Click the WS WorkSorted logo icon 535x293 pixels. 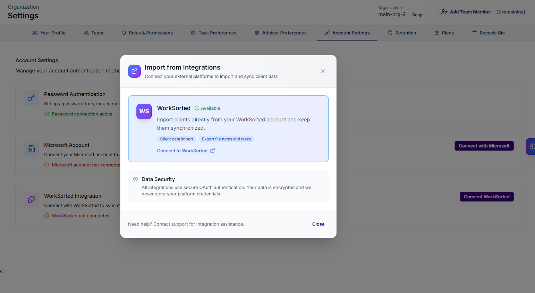144,111
